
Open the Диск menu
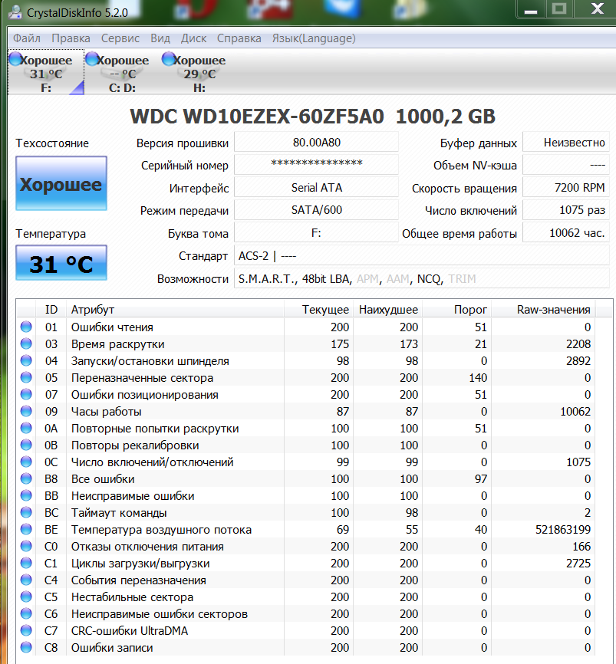coord(193,38)
